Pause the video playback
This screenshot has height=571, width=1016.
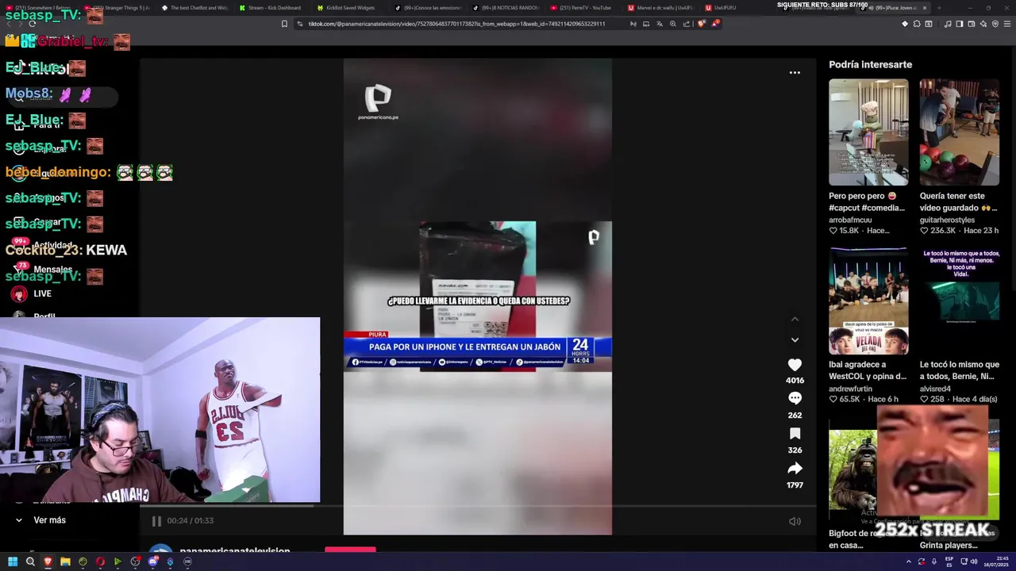156,521
